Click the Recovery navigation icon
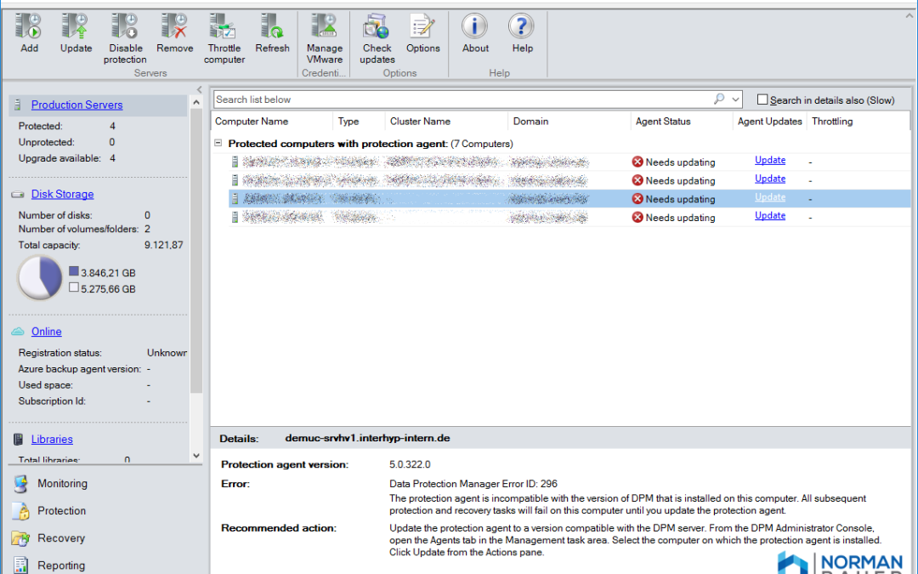 click(21, 538)
